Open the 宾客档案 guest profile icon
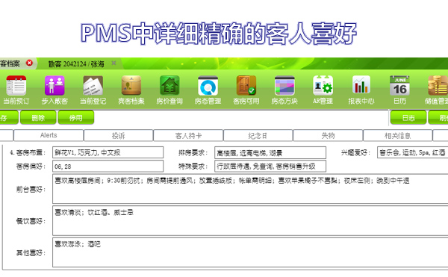This screenshot has width=448, height=277. [131, 86]
